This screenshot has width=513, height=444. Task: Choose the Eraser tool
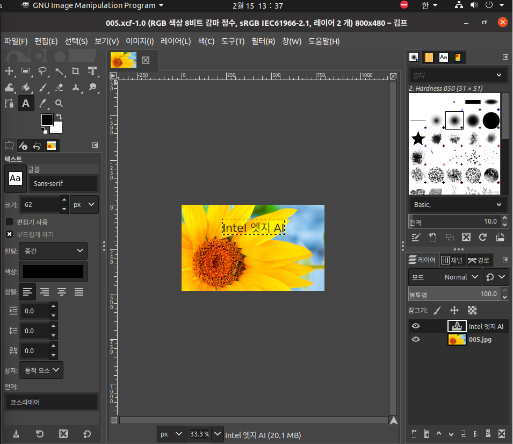coord(59,87)
